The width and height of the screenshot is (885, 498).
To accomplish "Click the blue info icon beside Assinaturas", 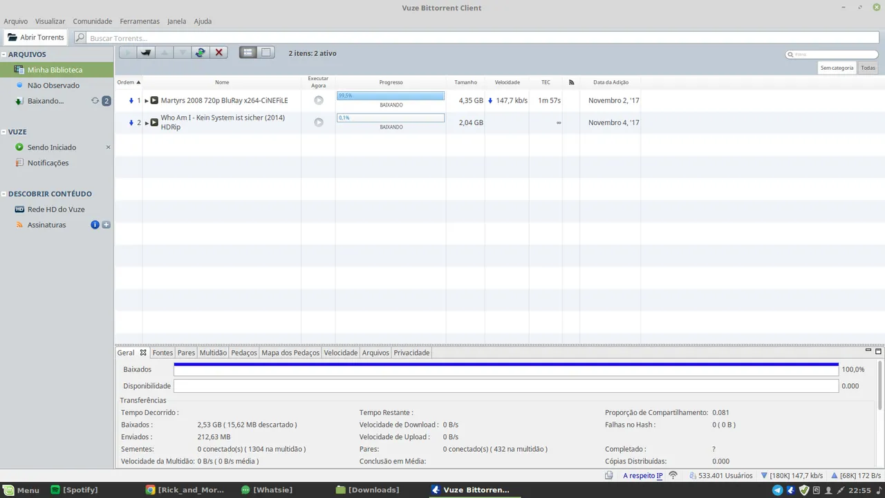I will 95,225.
